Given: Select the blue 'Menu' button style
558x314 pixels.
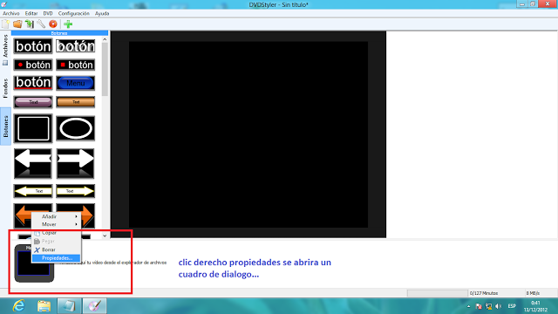Looking at the screenshot, I should point(76,83).
